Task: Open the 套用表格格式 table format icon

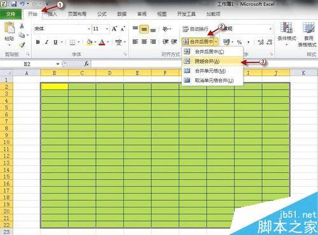Action: pyautogui.click(x=308, y=27)
